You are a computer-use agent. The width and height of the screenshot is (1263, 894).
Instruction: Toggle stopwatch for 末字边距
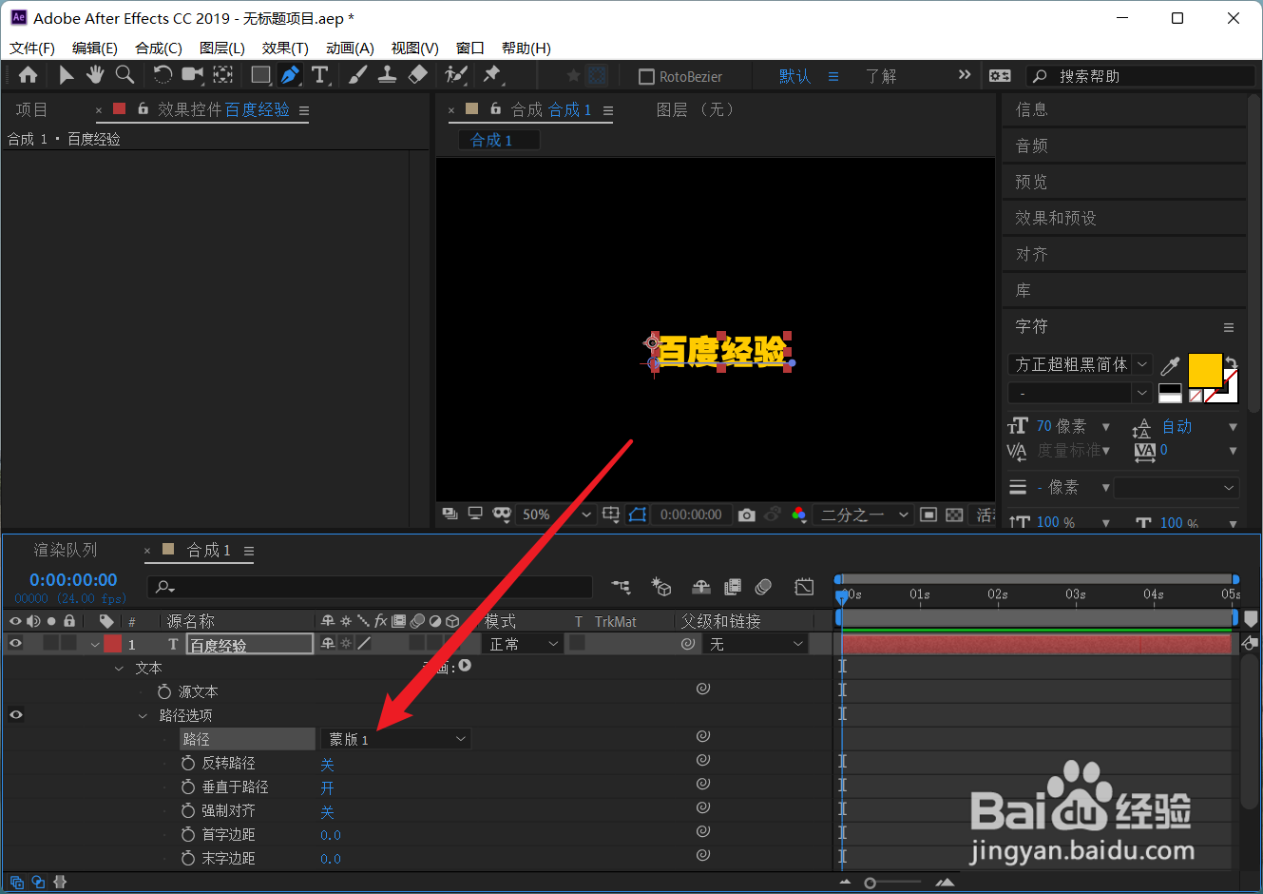pos(188,858)
